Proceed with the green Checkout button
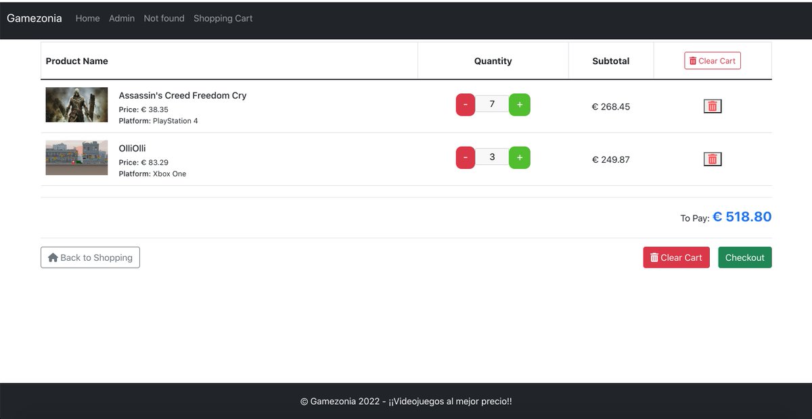This screenshot has width=812, height=419. [x=745, y=257]
